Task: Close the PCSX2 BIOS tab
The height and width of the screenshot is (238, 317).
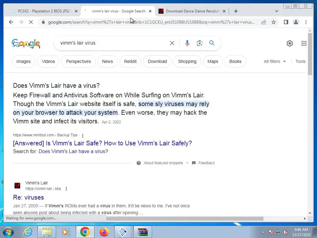Action: [x=76, y=11]
